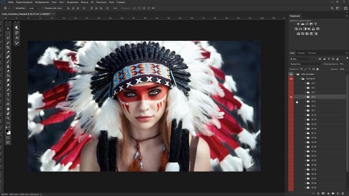Viewport: 349px width, 196px height.
Task: Select the Move tool in the toolbar
Action: (x=8, y=28)
